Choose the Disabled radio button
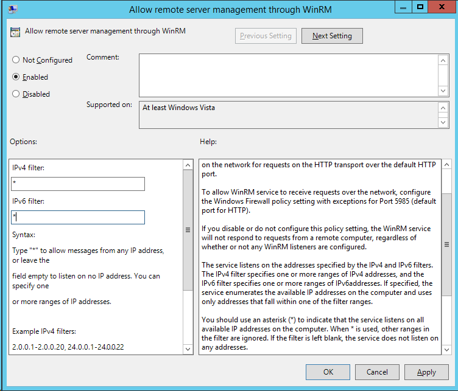The width and height of the screenshot is (458, 391). pyautogui.click(x=16, y=94)
